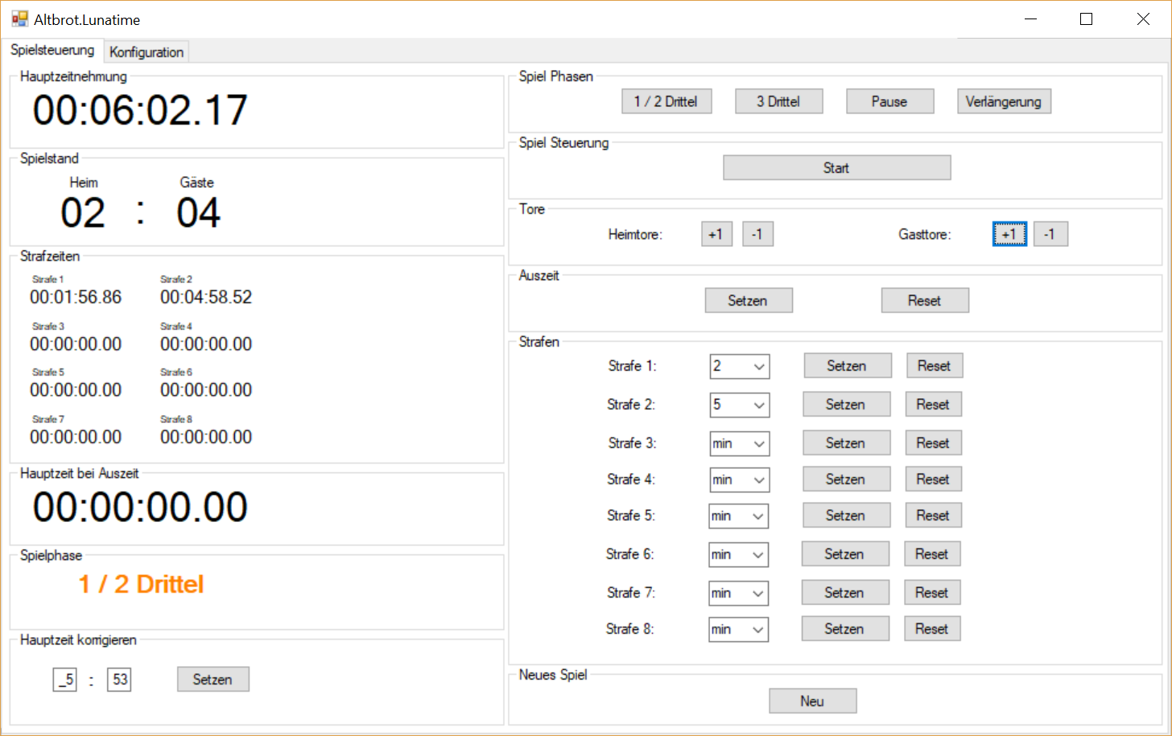Image resolution: width=1172 pixels, height=736 pixels.
Task: Switch game phase to 3 Drittel
Action: click(x=778, y=101)
